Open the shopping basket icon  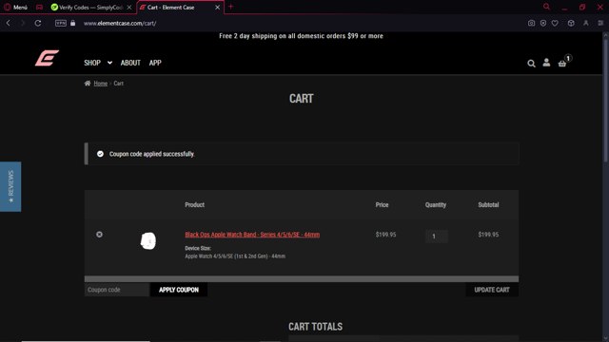pyautogui.click(x=562, y=64)
